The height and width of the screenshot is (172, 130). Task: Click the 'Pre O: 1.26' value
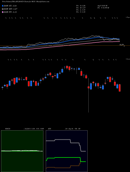click(81, 5)
